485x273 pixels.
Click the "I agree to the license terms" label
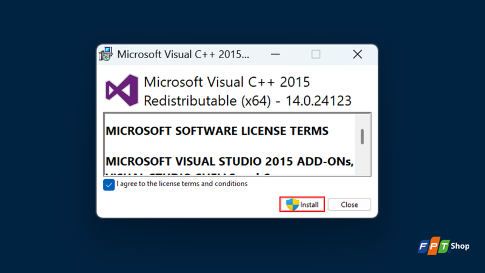pos(182,184)
